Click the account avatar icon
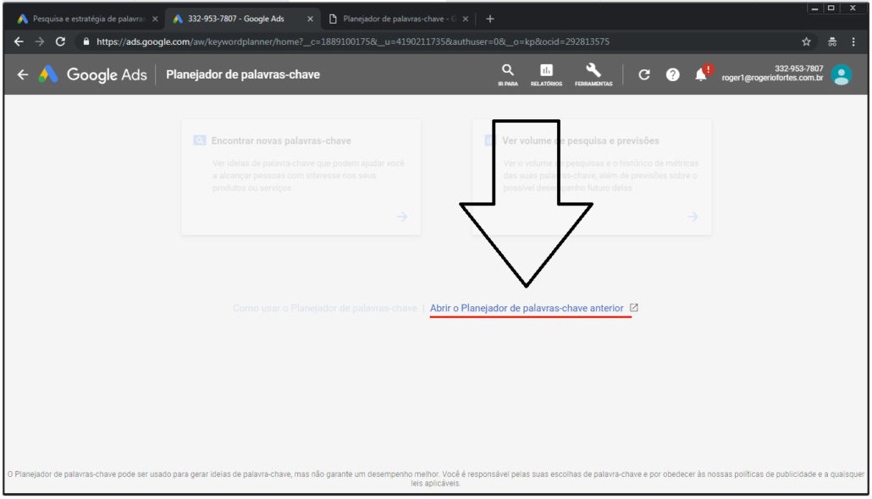Screen dimensions: 872x499 click(x=841, y=74)
